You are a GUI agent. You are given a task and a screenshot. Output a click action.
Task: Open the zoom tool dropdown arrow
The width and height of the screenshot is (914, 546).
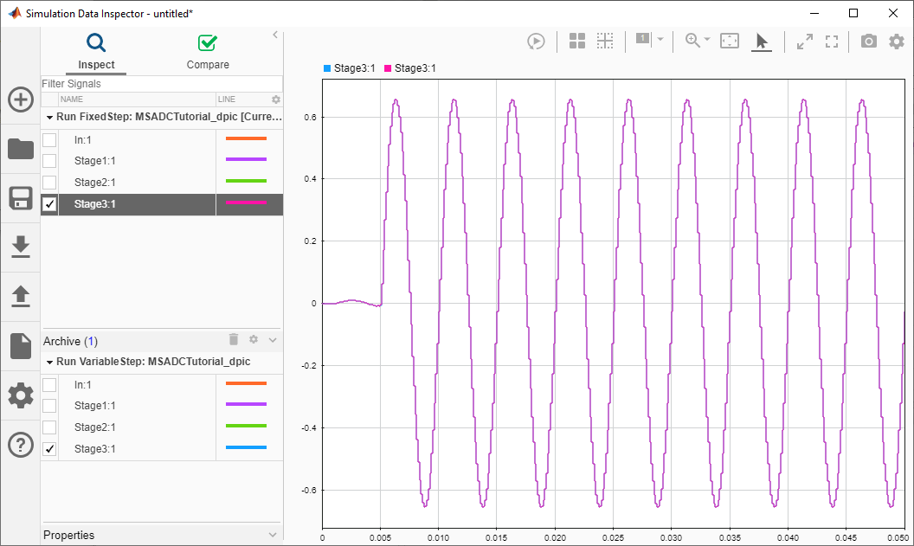tap(707, 40)
